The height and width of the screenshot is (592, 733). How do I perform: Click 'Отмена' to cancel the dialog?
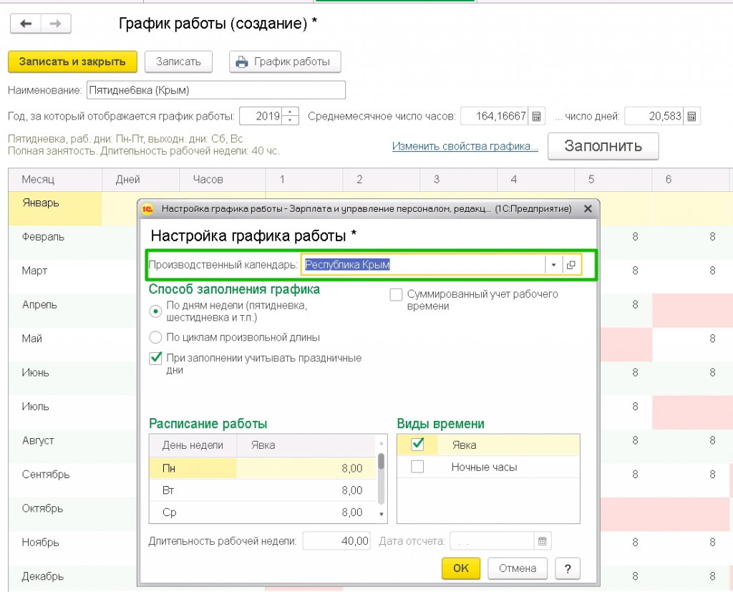click(x=518, y=568)
